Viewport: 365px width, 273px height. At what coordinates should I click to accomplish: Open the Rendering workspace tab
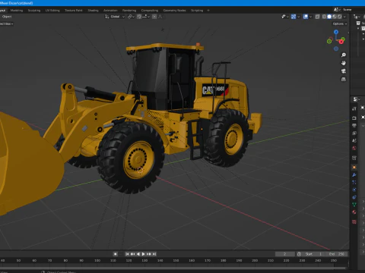129,11
